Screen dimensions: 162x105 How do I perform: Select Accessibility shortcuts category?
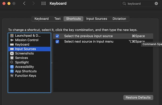(x=29, y=67)
